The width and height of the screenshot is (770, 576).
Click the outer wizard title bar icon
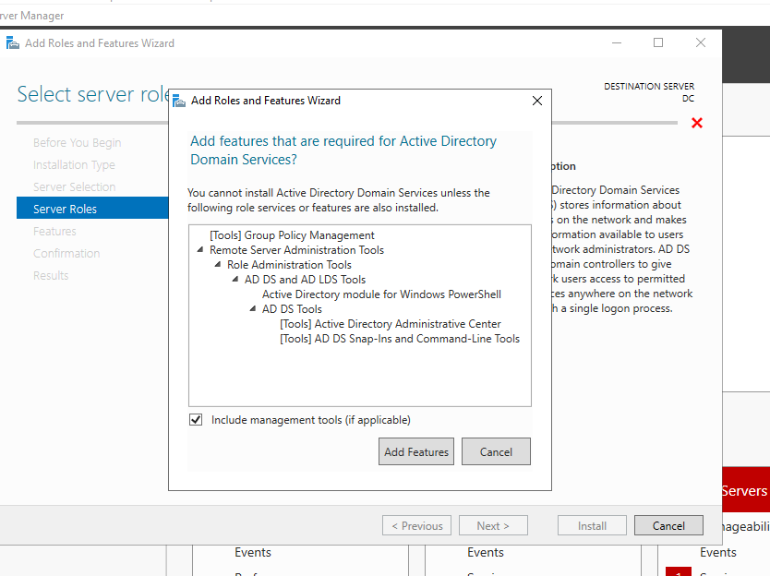[13, 43]
